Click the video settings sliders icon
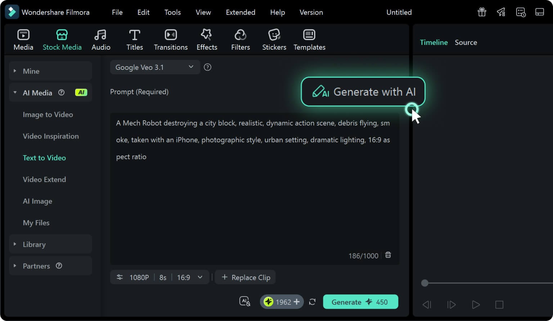This screenshot has width=553, height=321. coord(120,277)
